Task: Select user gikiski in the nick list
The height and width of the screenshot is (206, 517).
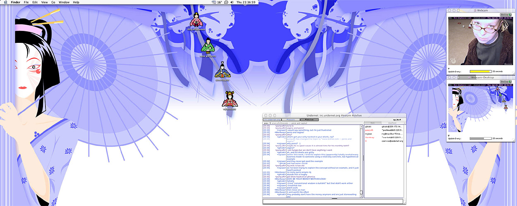Action: pos(368,126)
